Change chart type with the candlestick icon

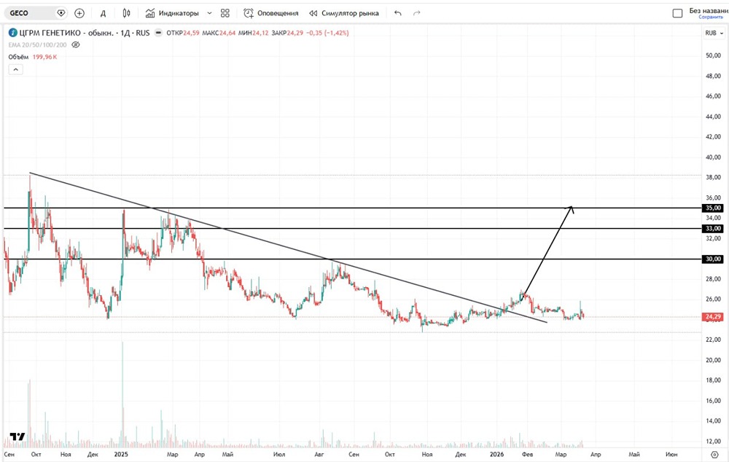tap(126, 13)
